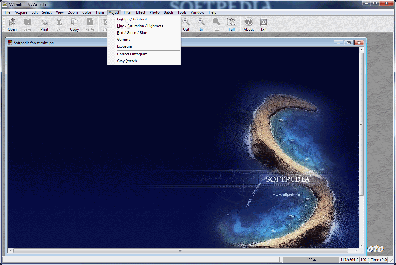Open the Window menu
Image resolution: width=396 pixels, height=265 pixels.
pyautogui.click(x=198, y=12)
